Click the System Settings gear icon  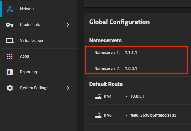coord(10,88)
